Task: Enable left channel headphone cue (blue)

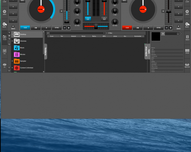Action: click(88, 19)
